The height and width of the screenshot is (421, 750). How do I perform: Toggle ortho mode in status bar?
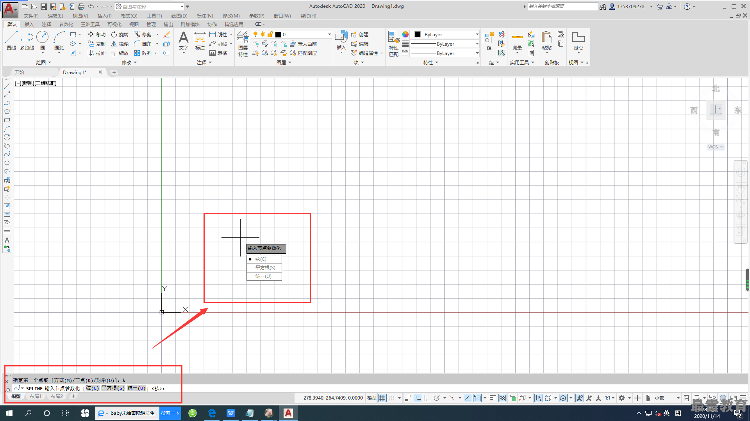[x=427, y=398]
